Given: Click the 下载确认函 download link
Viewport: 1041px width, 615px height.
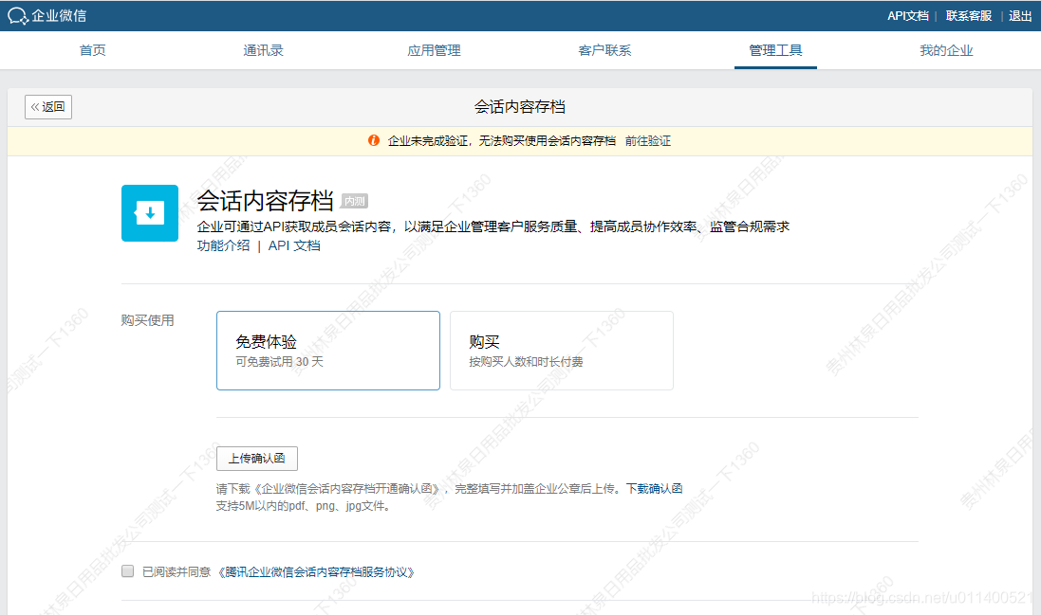Looking at the screenshot, I should coord(654,488).
